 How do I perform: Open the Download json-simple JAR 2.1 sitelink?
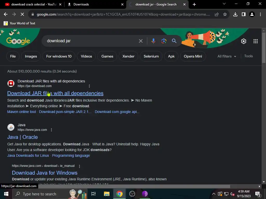coord(65,112)
